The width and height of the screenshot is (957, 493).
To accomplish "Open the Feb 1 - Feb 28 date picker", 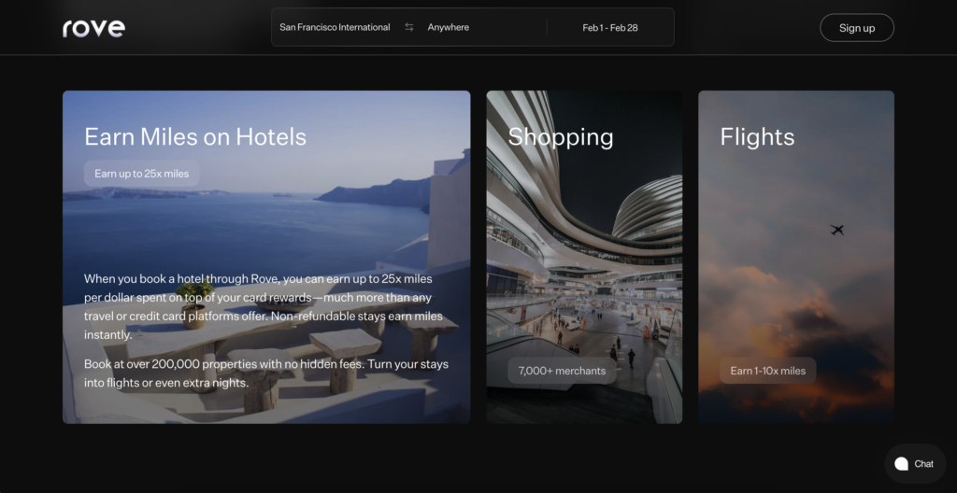I will (610, 27).
